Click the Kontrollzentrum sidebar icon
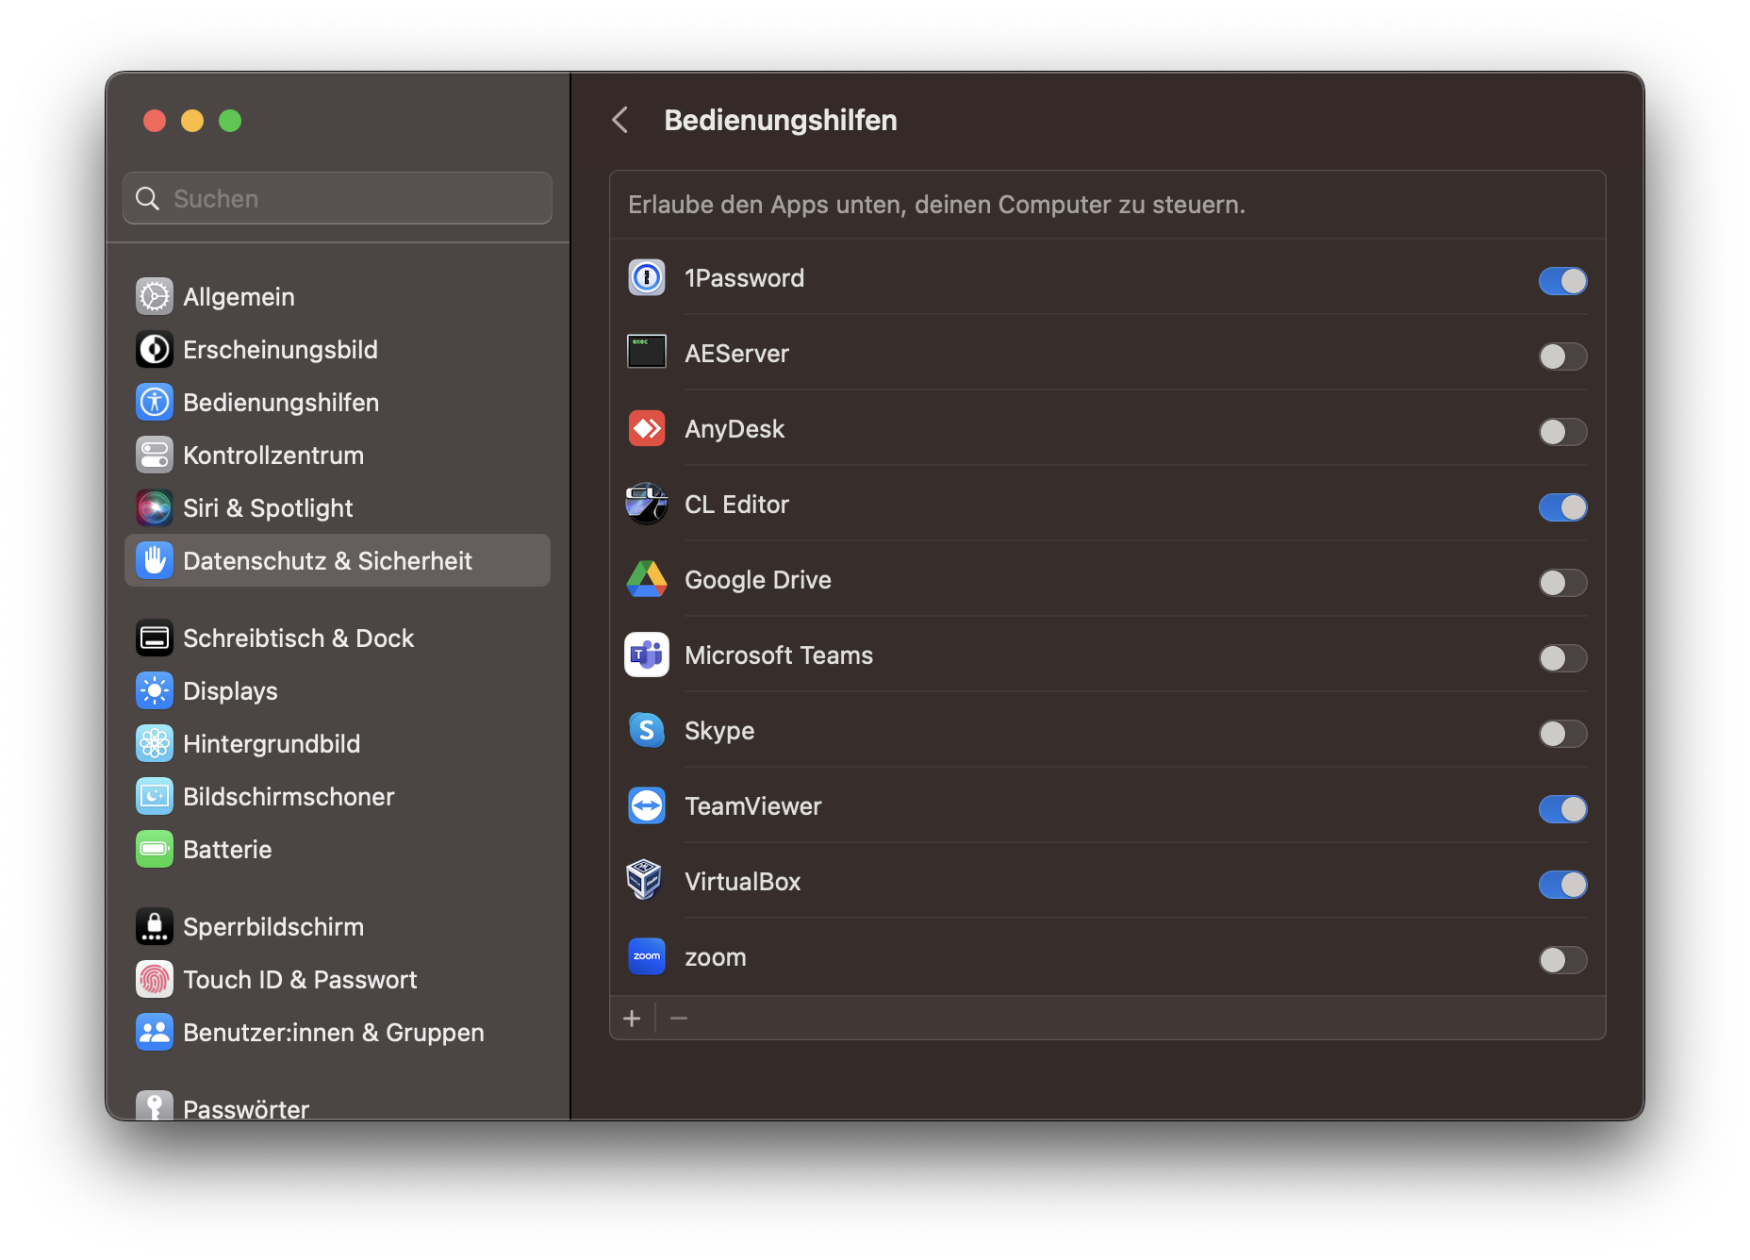The width and height of the screenshot is (1750, 1260). (155, 455)
